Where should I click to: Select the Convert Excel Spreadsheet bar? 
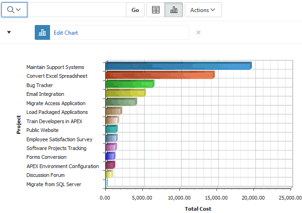(160, 75)
